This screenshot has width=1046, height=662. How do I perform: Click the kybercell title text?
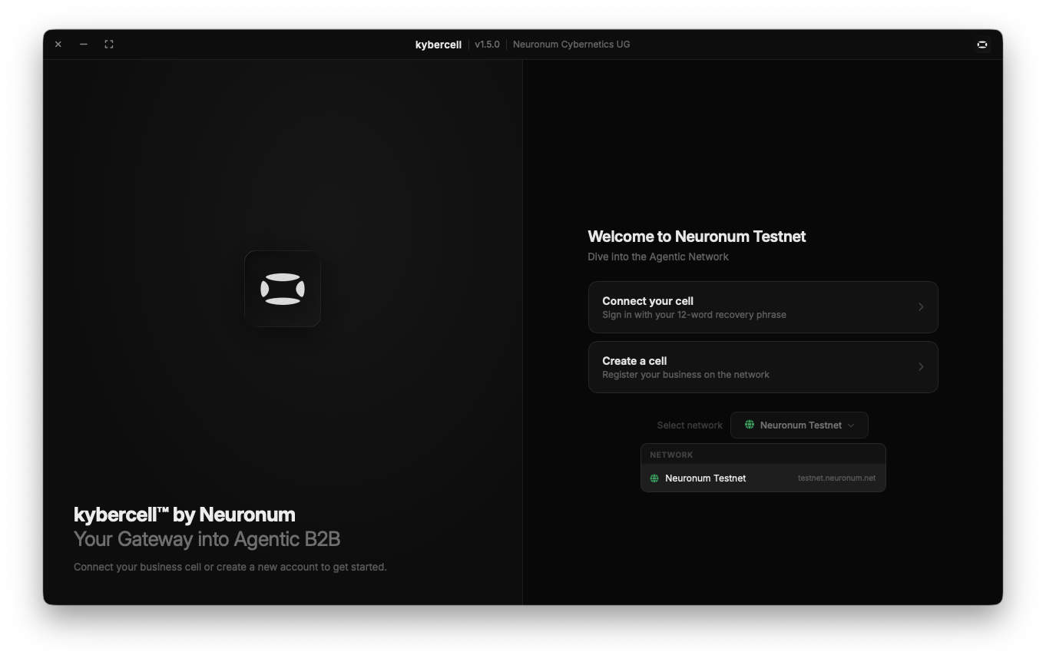pyautogui.click(x=439, y=45)
